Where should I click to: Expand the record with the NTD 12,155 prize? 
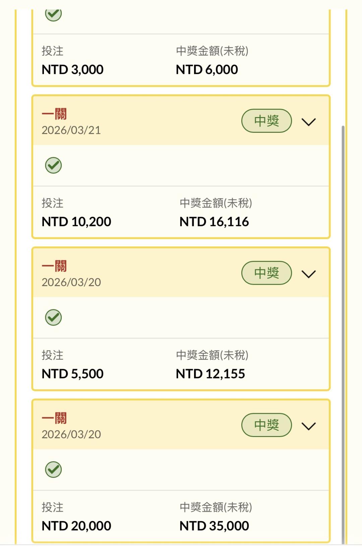pyautogui.click(x=308, y=274)
